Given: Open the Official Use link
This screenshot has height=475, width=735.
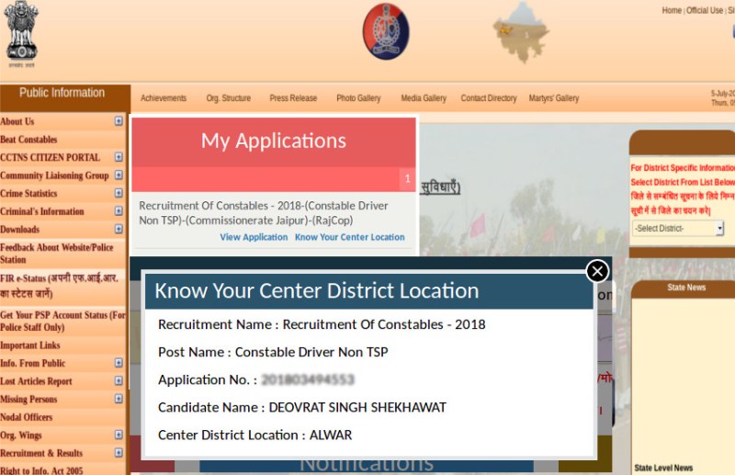Looking at the screenshot, I should [x=705, y=10].
